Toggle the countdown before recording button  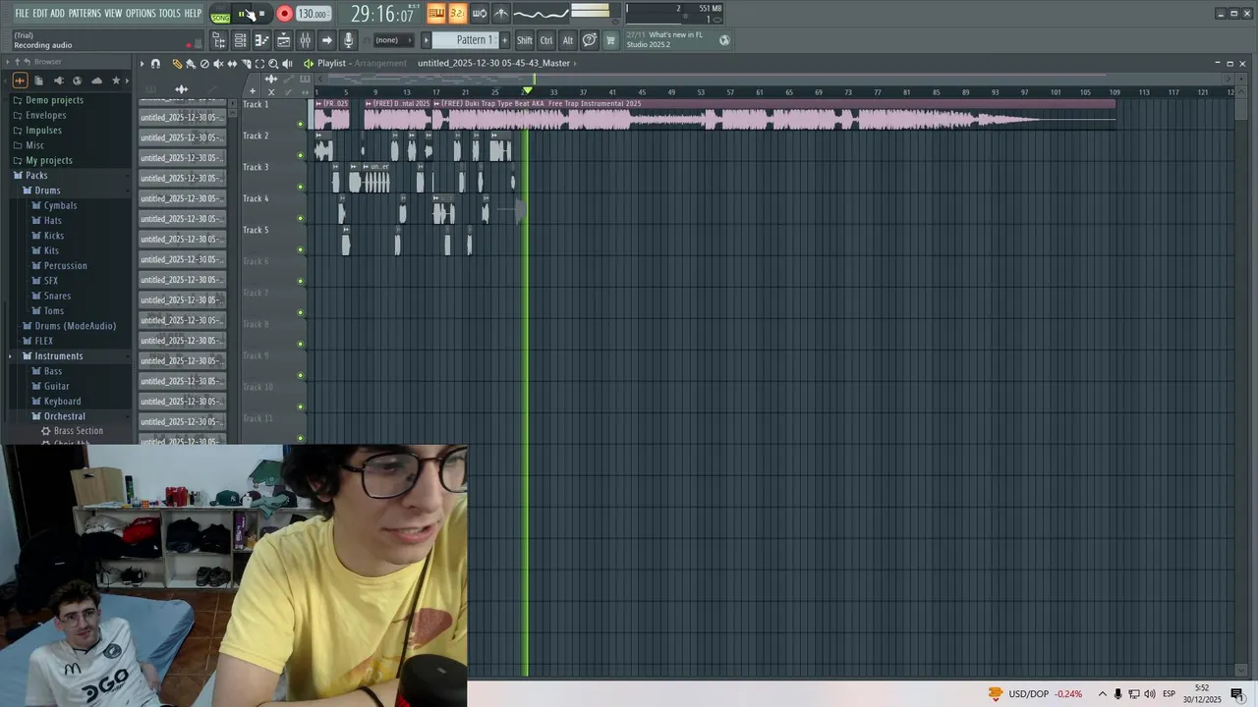[457, 13]
